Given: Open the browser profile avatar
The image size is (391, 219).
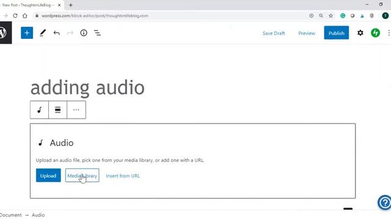Looking at the screenshot, I should coord(385,16).
